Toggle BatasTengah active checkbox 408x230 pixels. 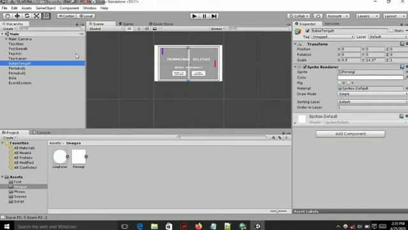coord(307,31)
